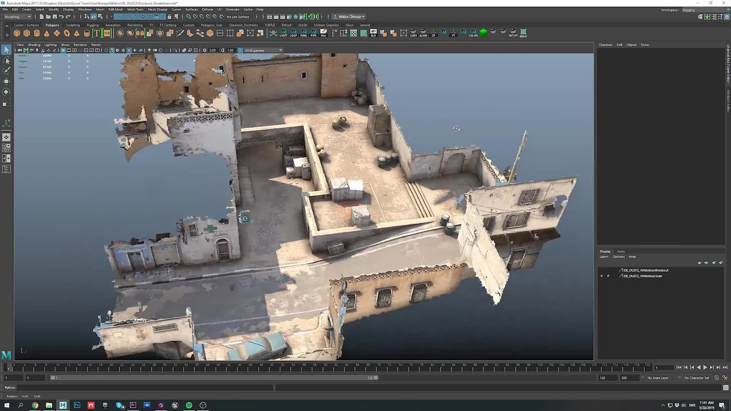Open the No Live Surface dropdown

tap(238, 16)
